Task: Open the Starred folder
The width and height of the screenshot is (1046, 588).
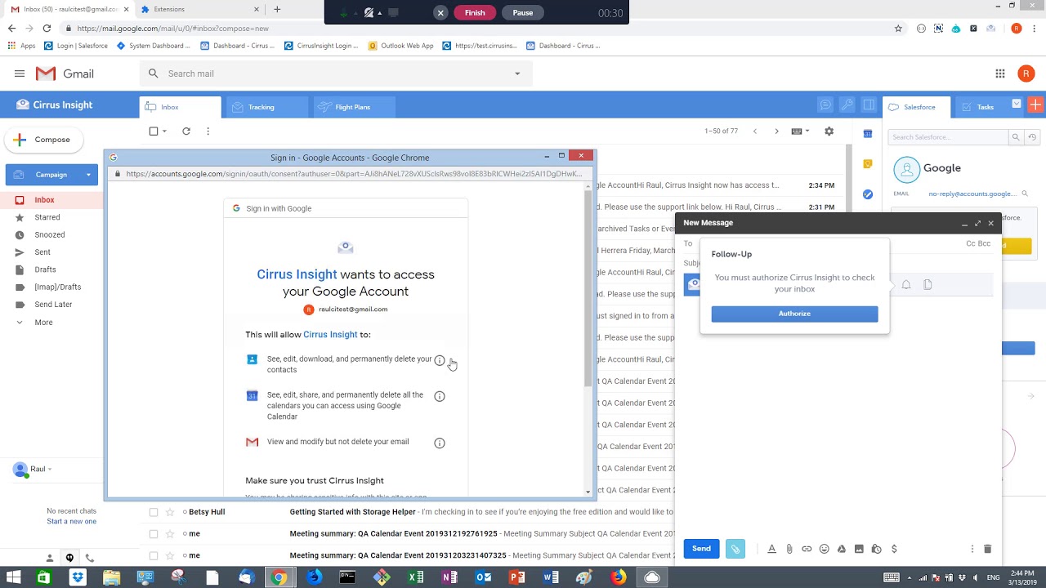Action: (x=47, y=217)
